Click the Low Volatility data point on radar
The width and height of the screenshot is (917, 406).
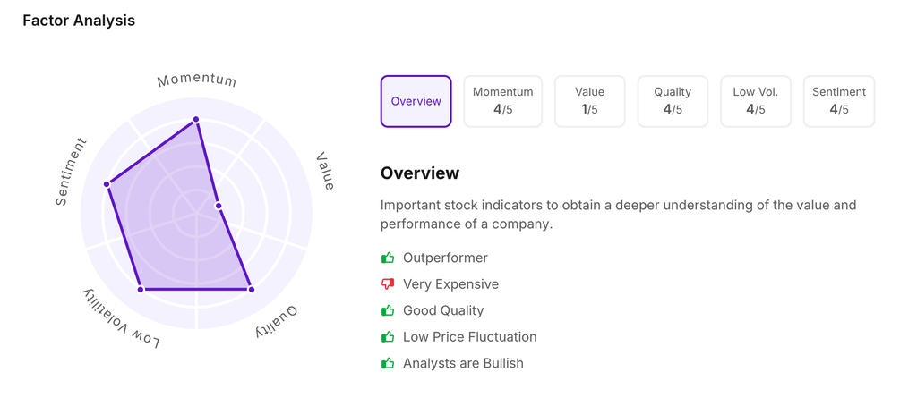141,290
